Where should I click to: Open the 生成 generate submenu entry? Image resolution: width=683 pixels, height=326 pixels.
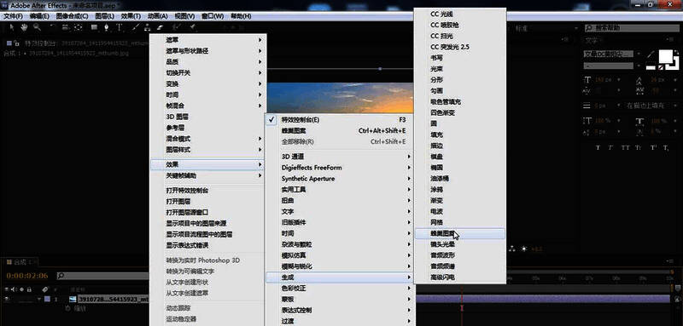(338, 277)
